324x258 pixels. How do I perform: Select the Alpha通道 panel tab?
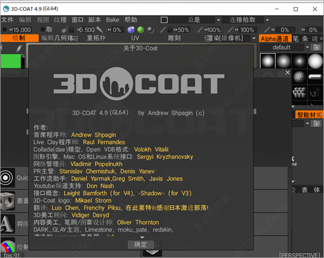pyautogui.click(x=275, y=39)
